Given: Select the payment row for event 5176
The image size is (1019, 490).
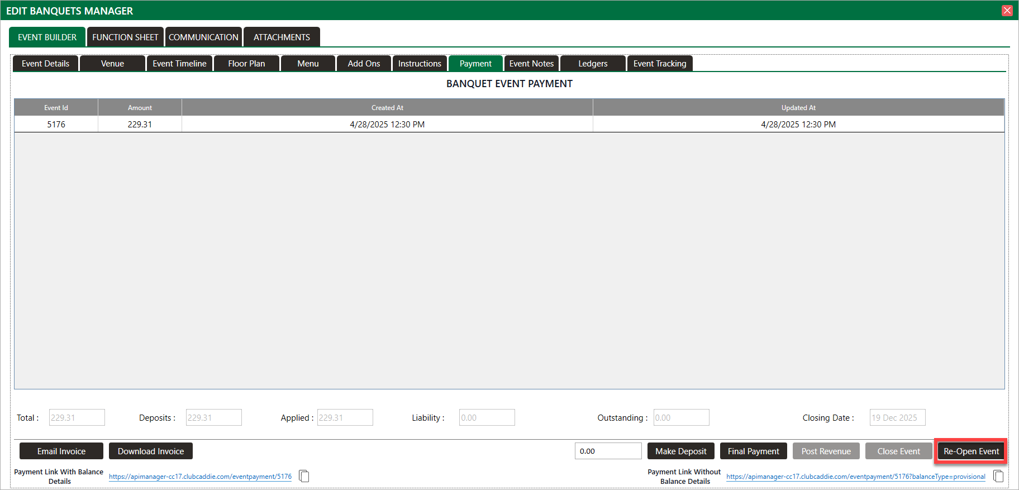Looking at the screenshot, I should (387, 125).
